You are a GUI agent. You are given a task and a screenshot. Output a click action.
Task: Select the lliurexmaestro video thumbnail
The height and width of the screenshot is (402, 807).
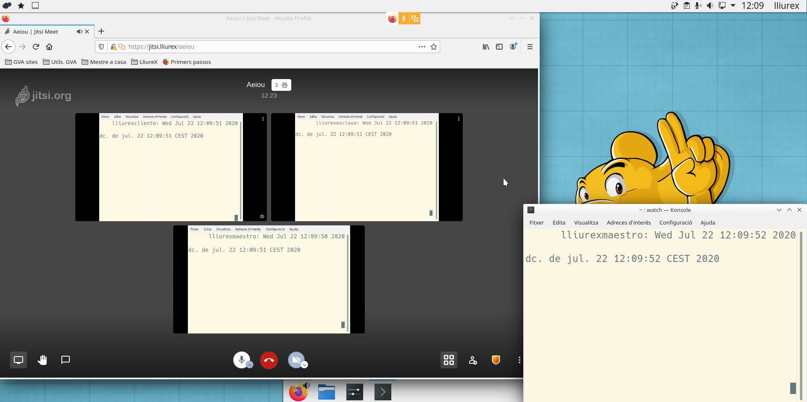[269, 280]
